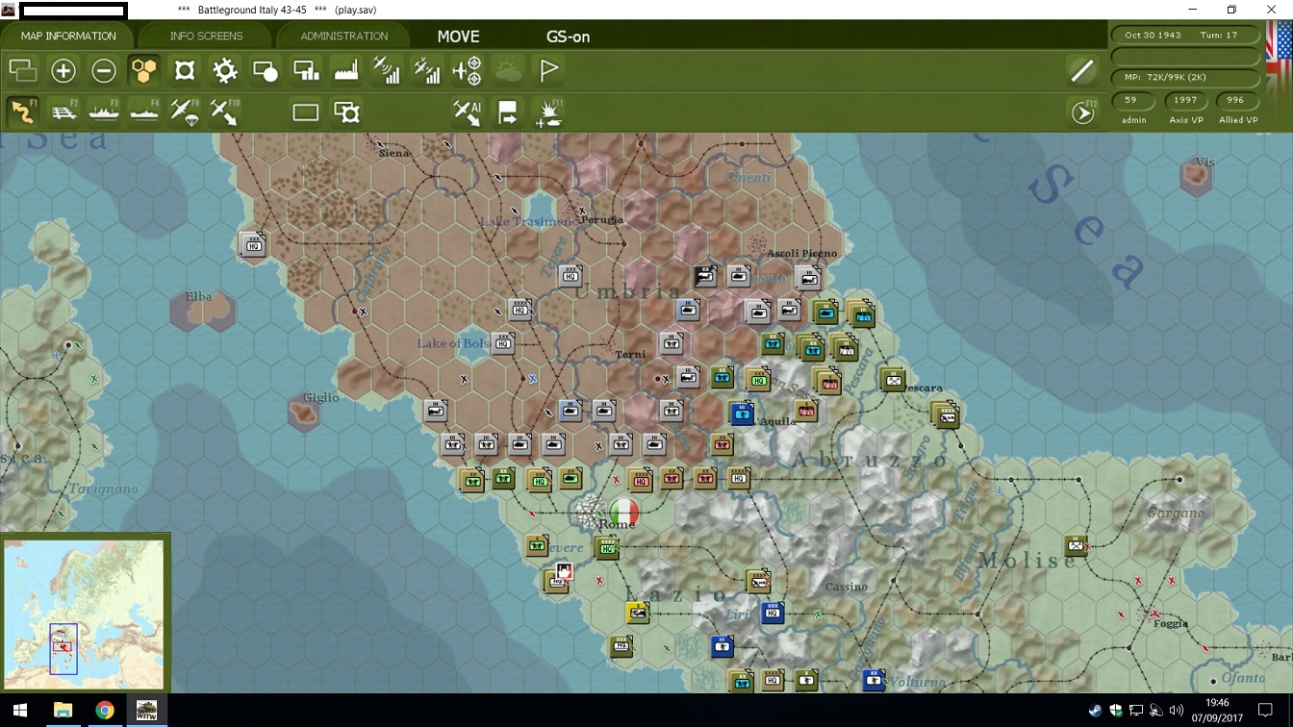Click the flag with arrow icon
The width and height of the screenshot is (1293, 727).
[x=508, y=113]
